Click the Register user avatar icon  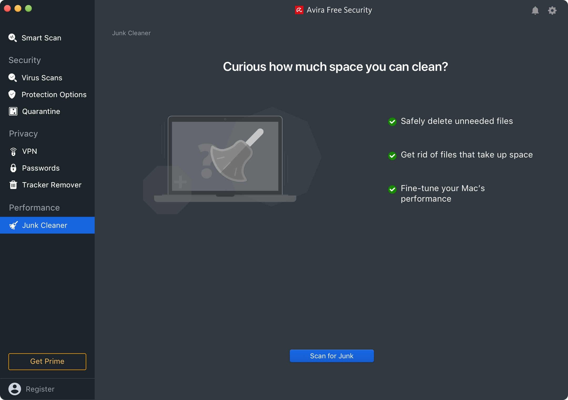15,389
